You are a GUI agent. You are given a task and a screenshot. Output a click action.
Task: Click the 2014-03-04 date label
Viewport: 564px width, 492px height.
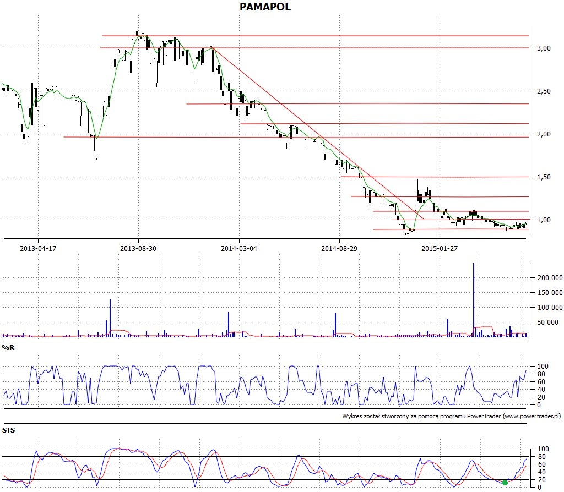point(239,248)
